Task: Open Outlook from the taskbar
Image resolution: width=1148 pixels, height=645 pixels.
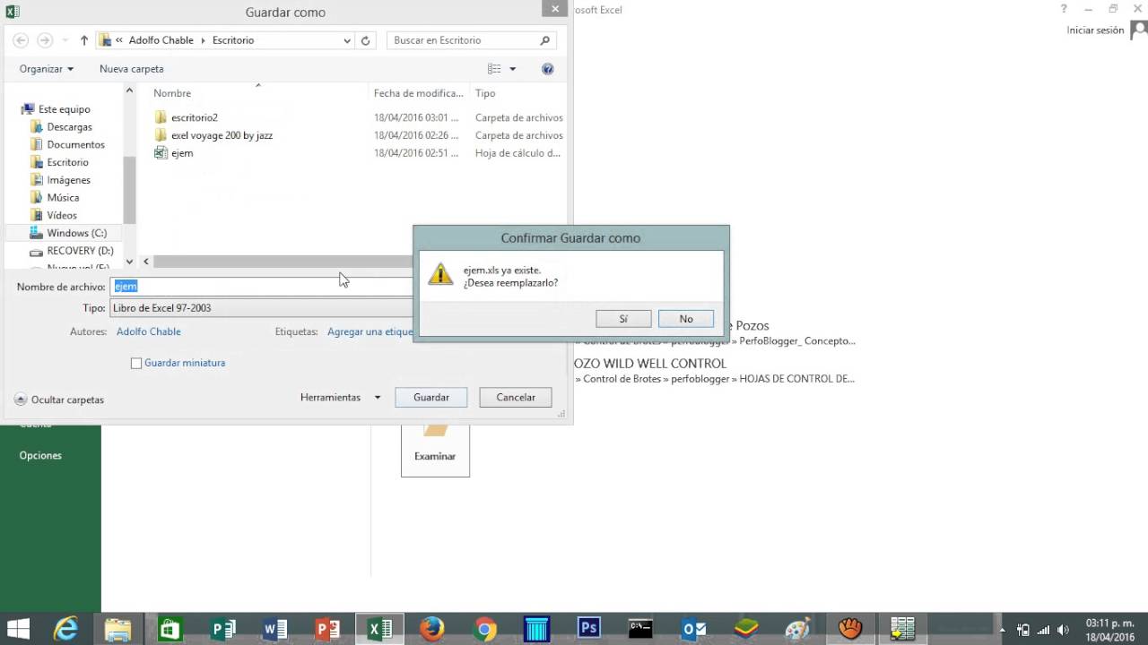Action: click(x=693, y=629)
